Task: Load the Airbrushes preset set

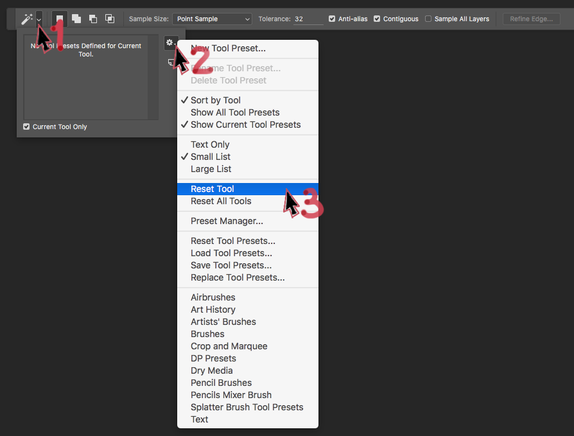Action: pyautogui.click(x=248, y=297)
